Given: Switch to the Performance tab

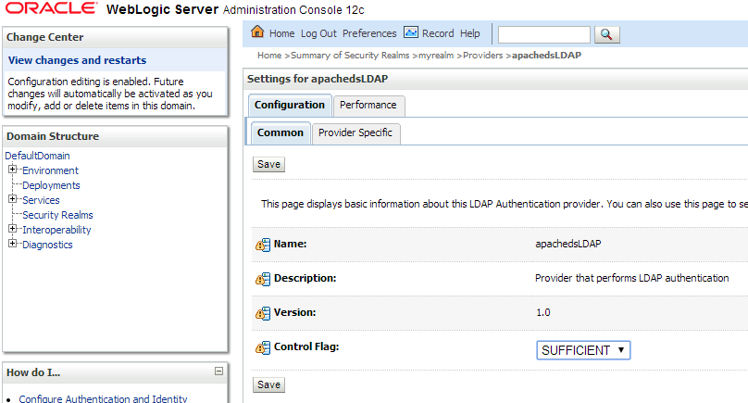Looking at the screenshot, I should [368, 105].
